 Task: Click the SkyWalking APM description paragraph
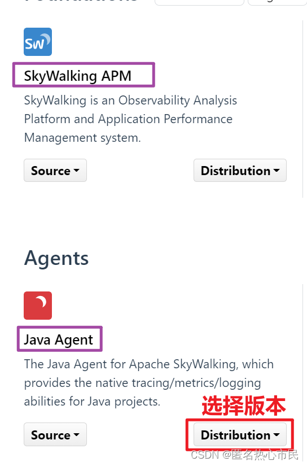point(130,119)
